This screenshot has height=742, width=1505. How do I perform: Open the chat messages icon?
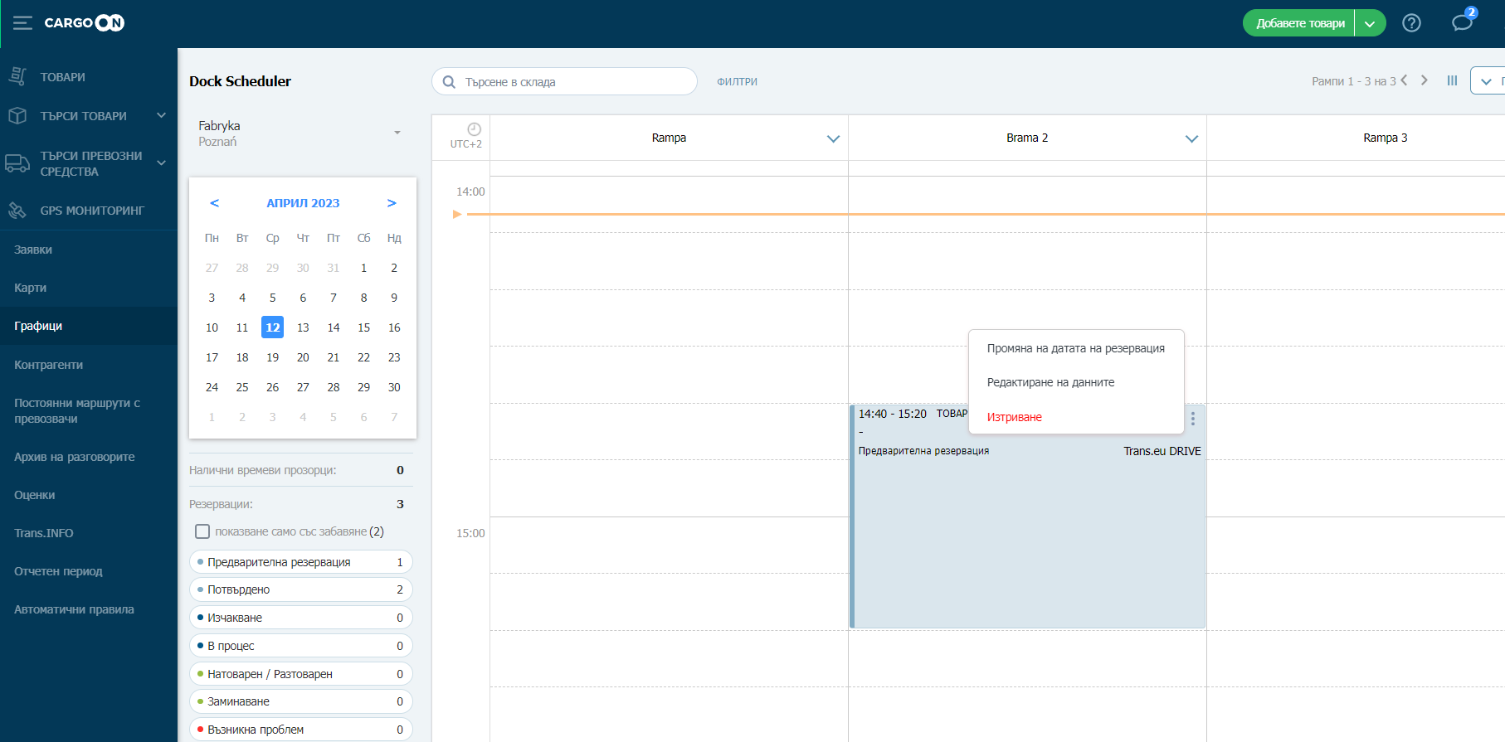[x=1462, y=22]
